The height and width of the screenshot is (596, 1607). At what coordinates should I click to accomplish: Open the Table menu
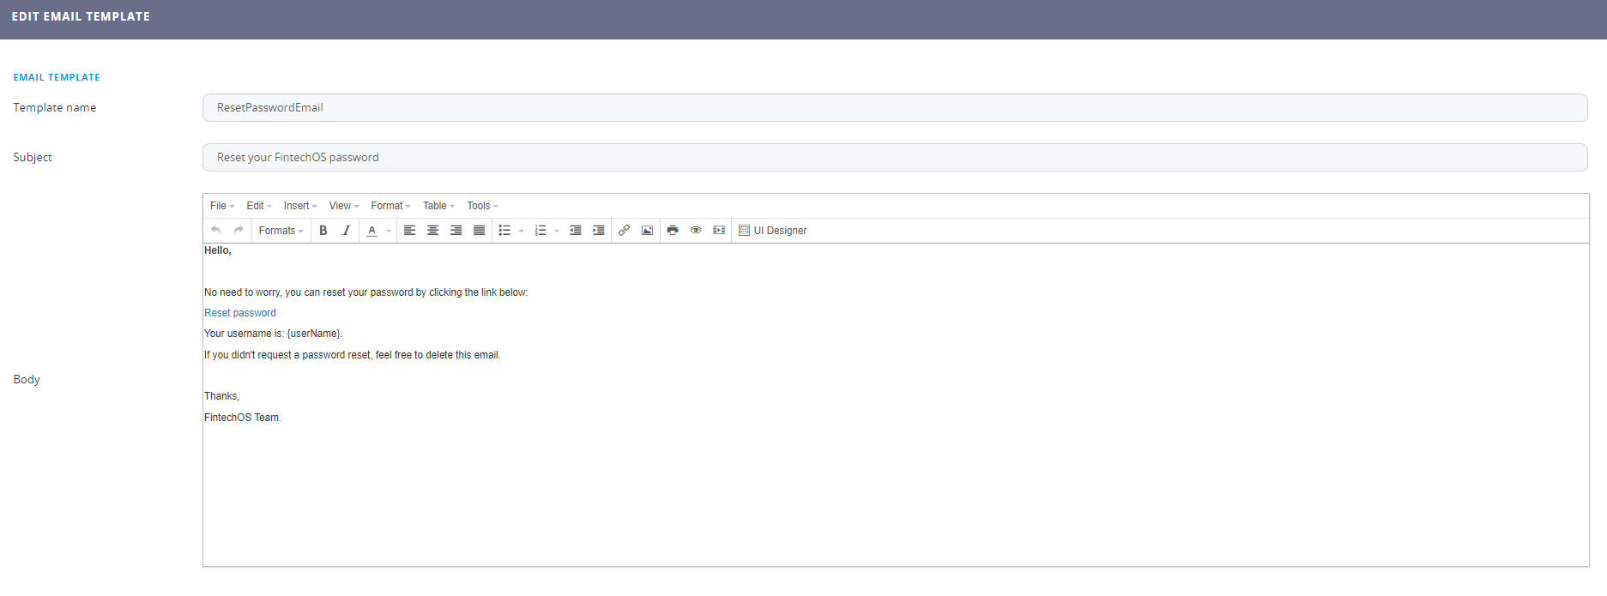coord(438,206)
